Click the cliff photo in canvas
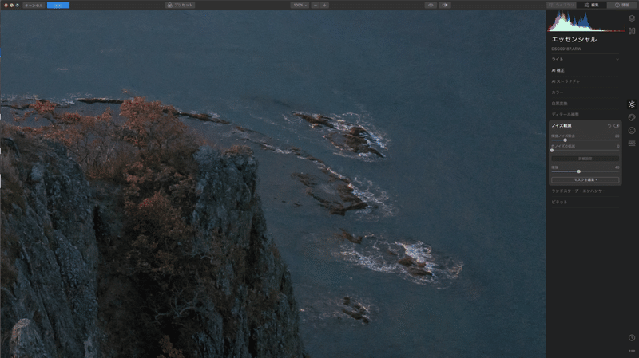639x358 pixels. 272,184
